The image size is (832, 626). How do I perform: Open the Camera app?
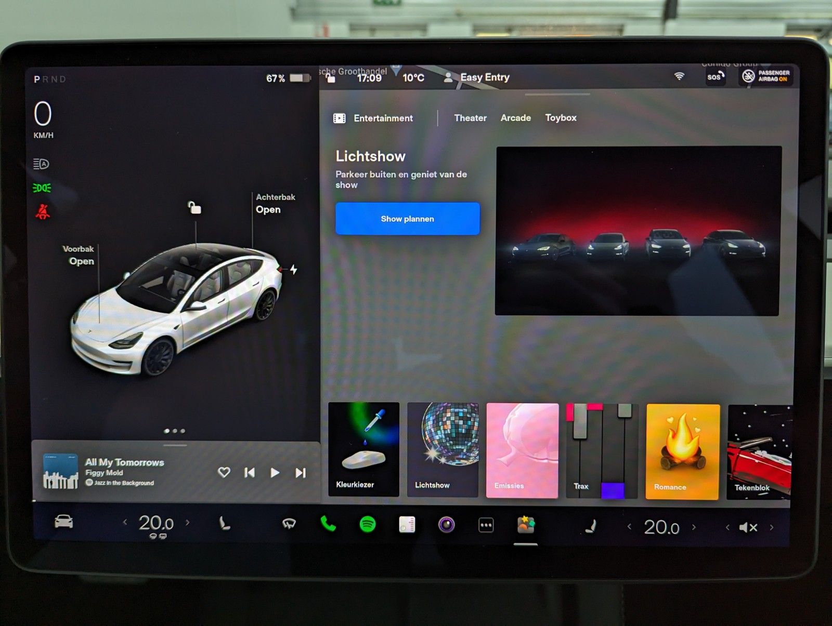click(446, 525)
